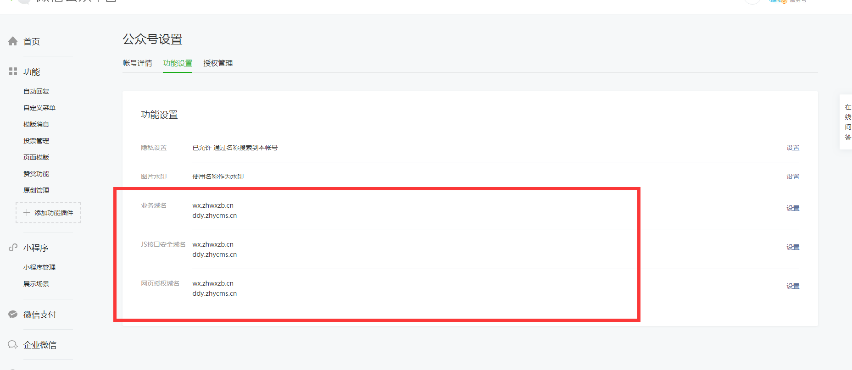
Task: Click 设置 link for JS接口安全域名 row
Action: point(793,247)
